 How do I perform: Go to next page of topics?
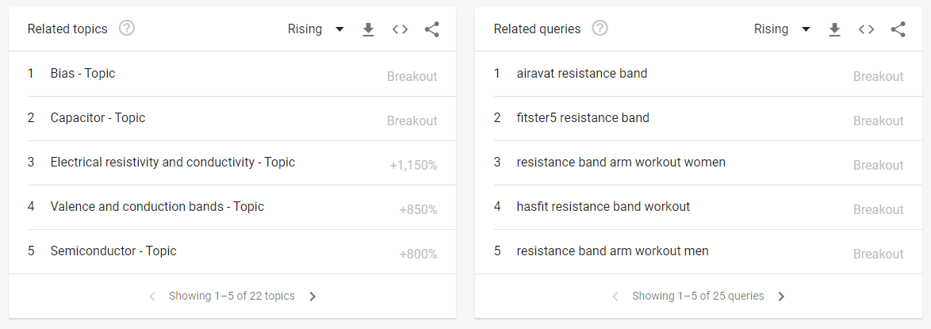(x=312, y=296)
